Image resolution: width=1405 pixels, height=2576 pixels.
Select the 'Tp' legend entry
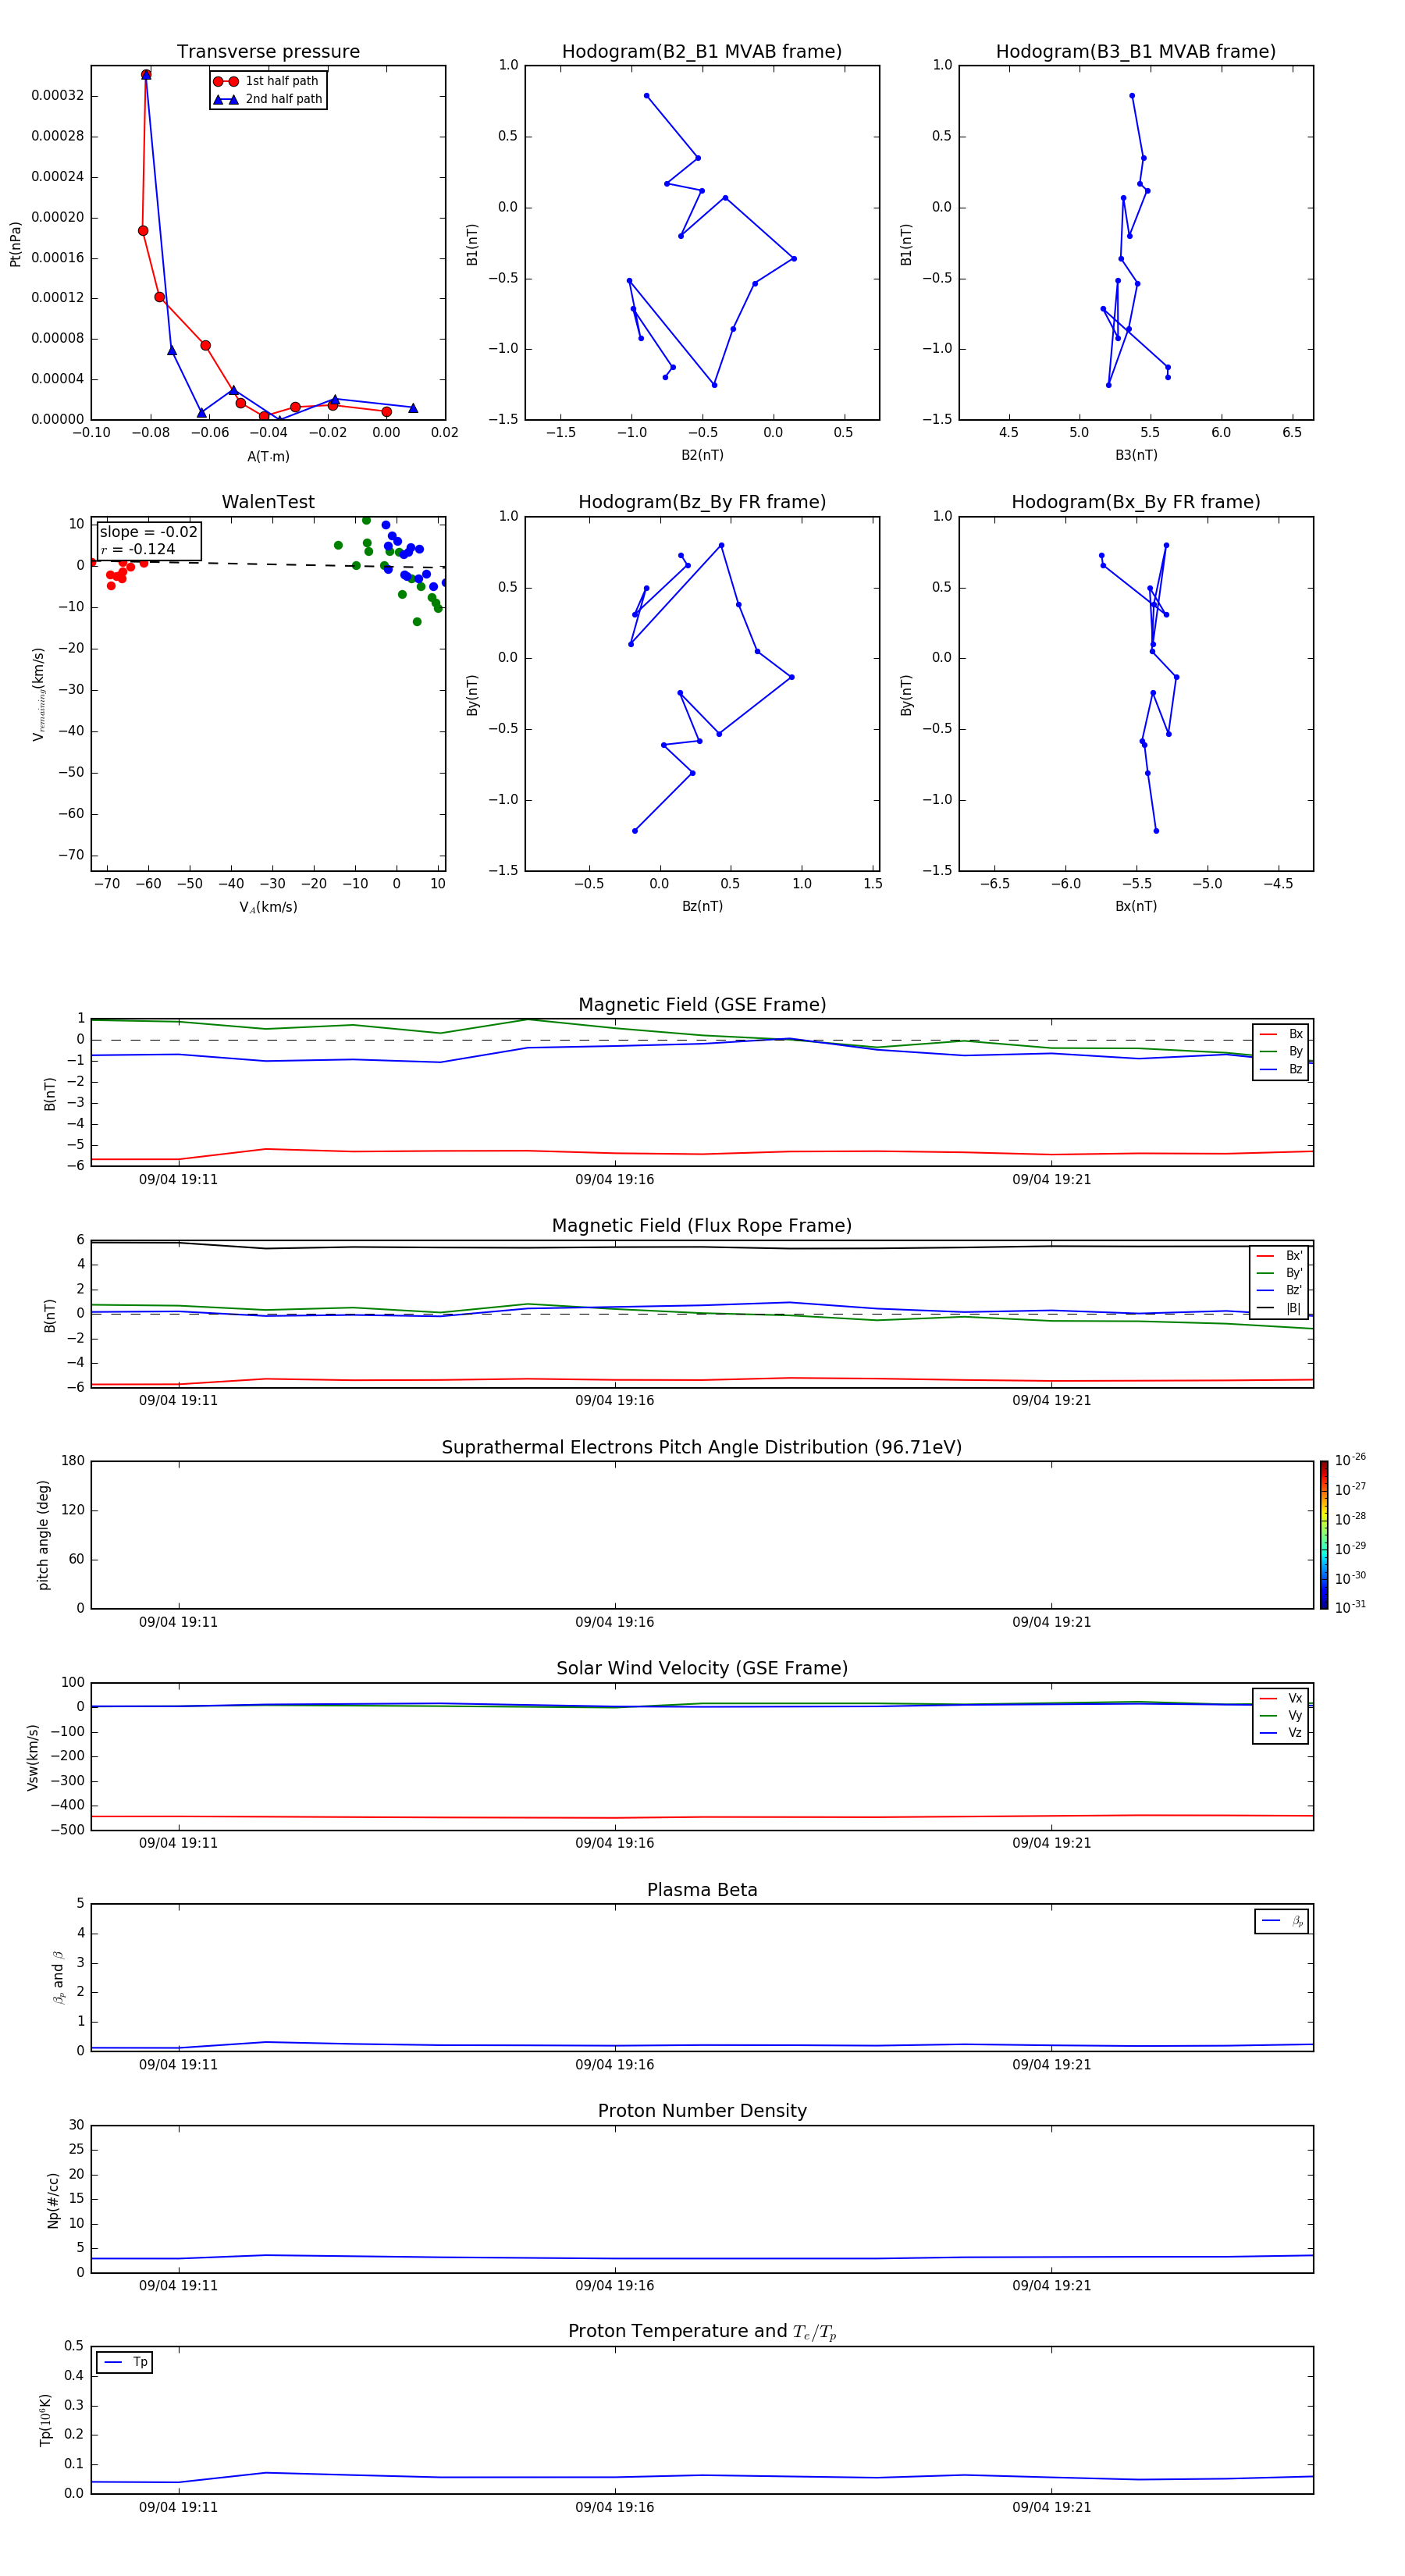tap(125, 2362)
